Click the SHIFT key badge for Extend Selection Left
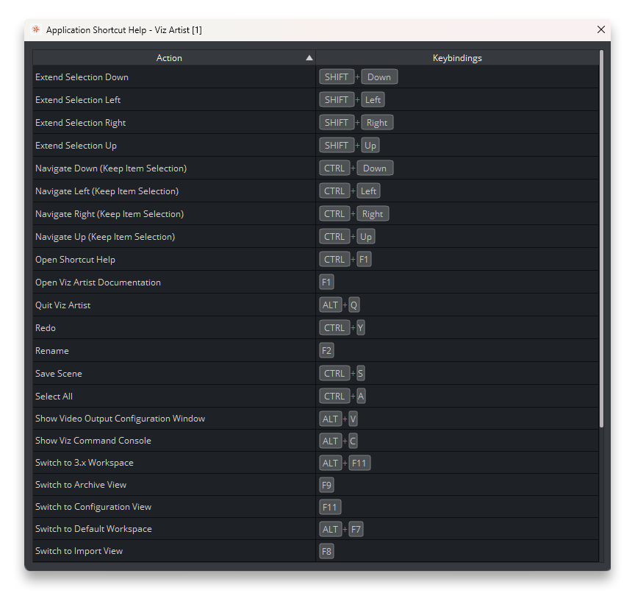 [x=336, y=100]
